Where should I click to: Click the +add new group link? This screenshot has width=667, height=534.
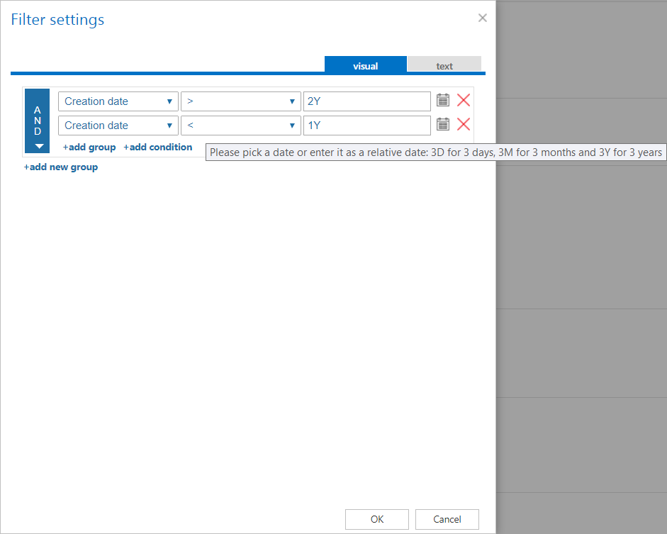61,167
